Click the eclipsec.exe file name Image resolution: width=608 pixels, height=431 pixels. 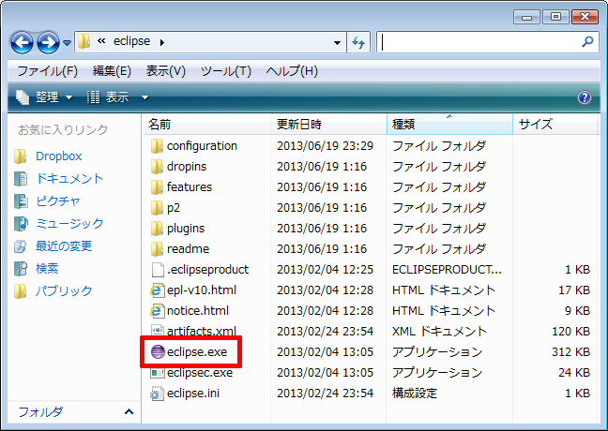[x=200, y=373]
